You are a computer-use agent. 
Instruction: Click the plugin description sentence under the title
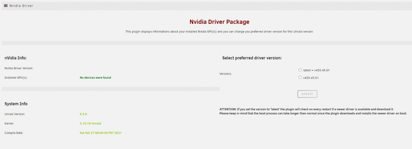220,31
